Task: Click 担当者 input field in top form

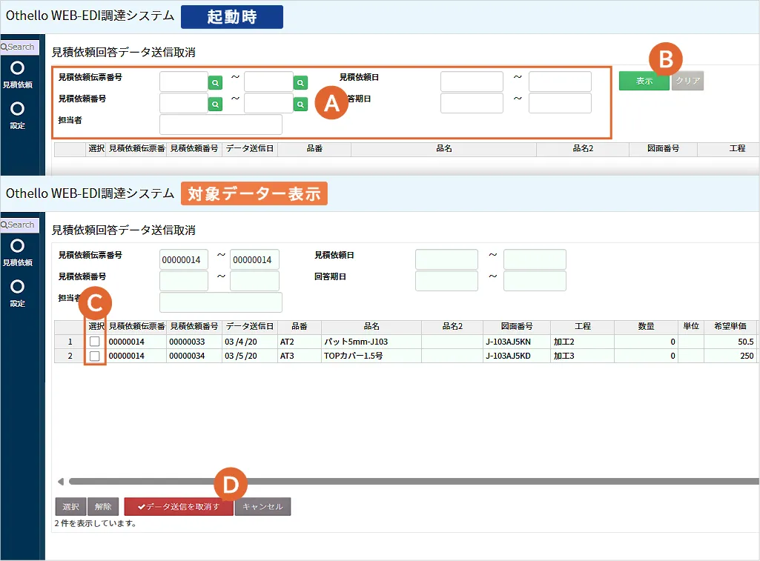Action: (220, 125)
